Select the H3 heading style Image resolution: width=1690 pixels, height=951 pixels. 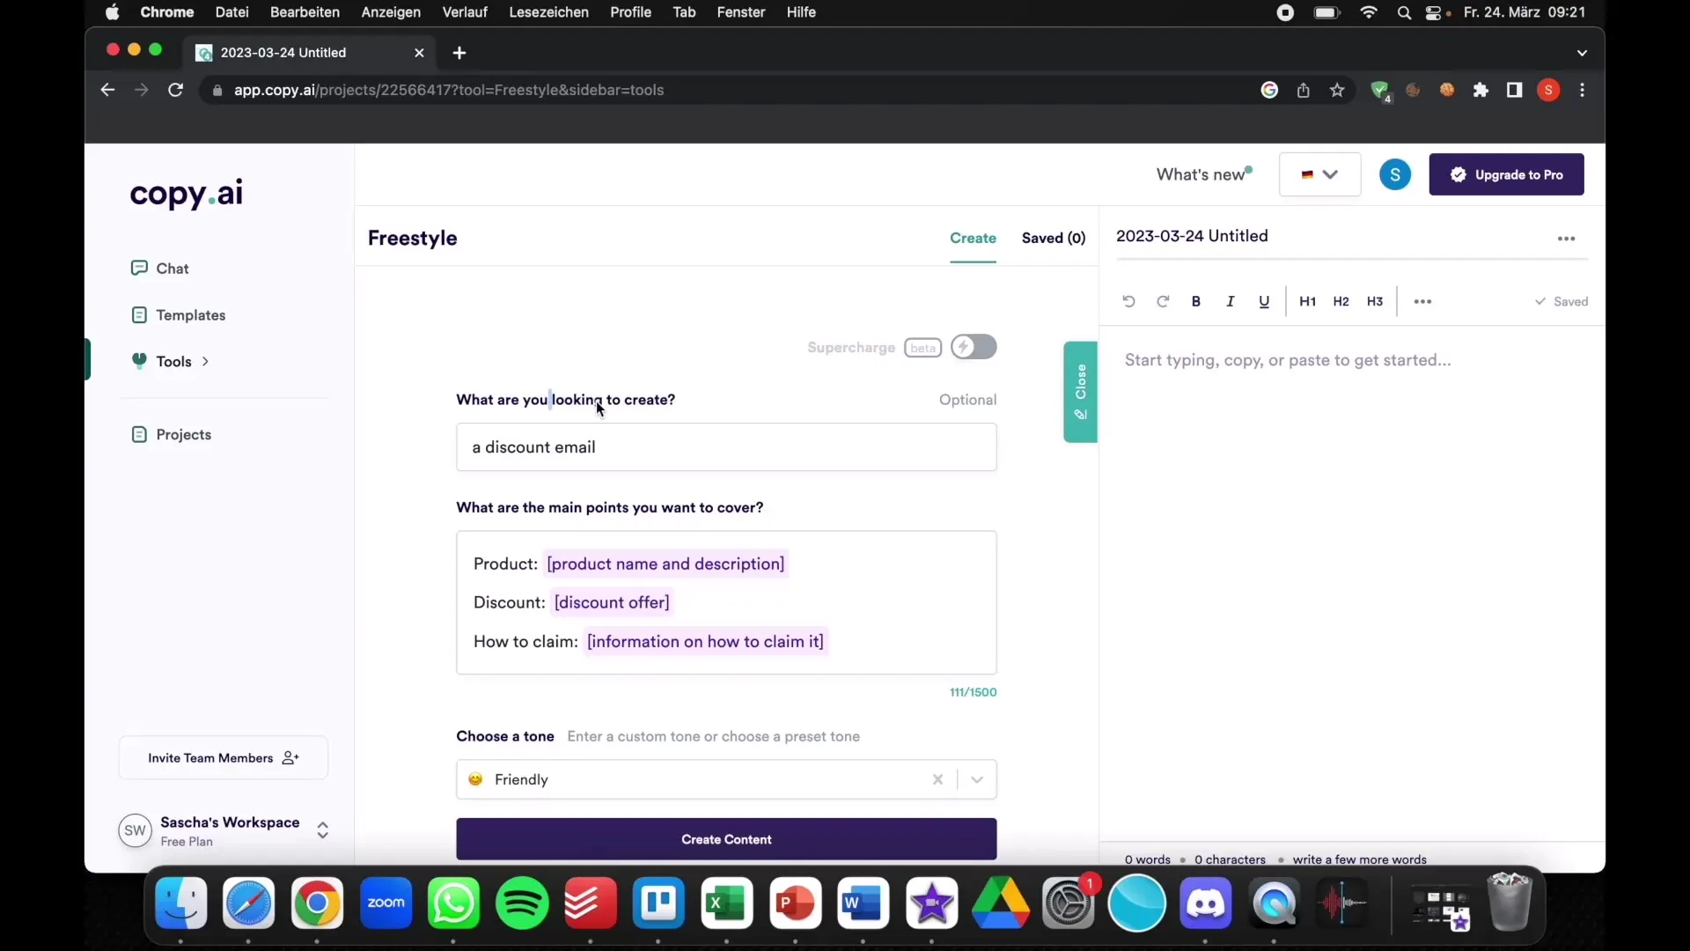[x=1374, y=301]
